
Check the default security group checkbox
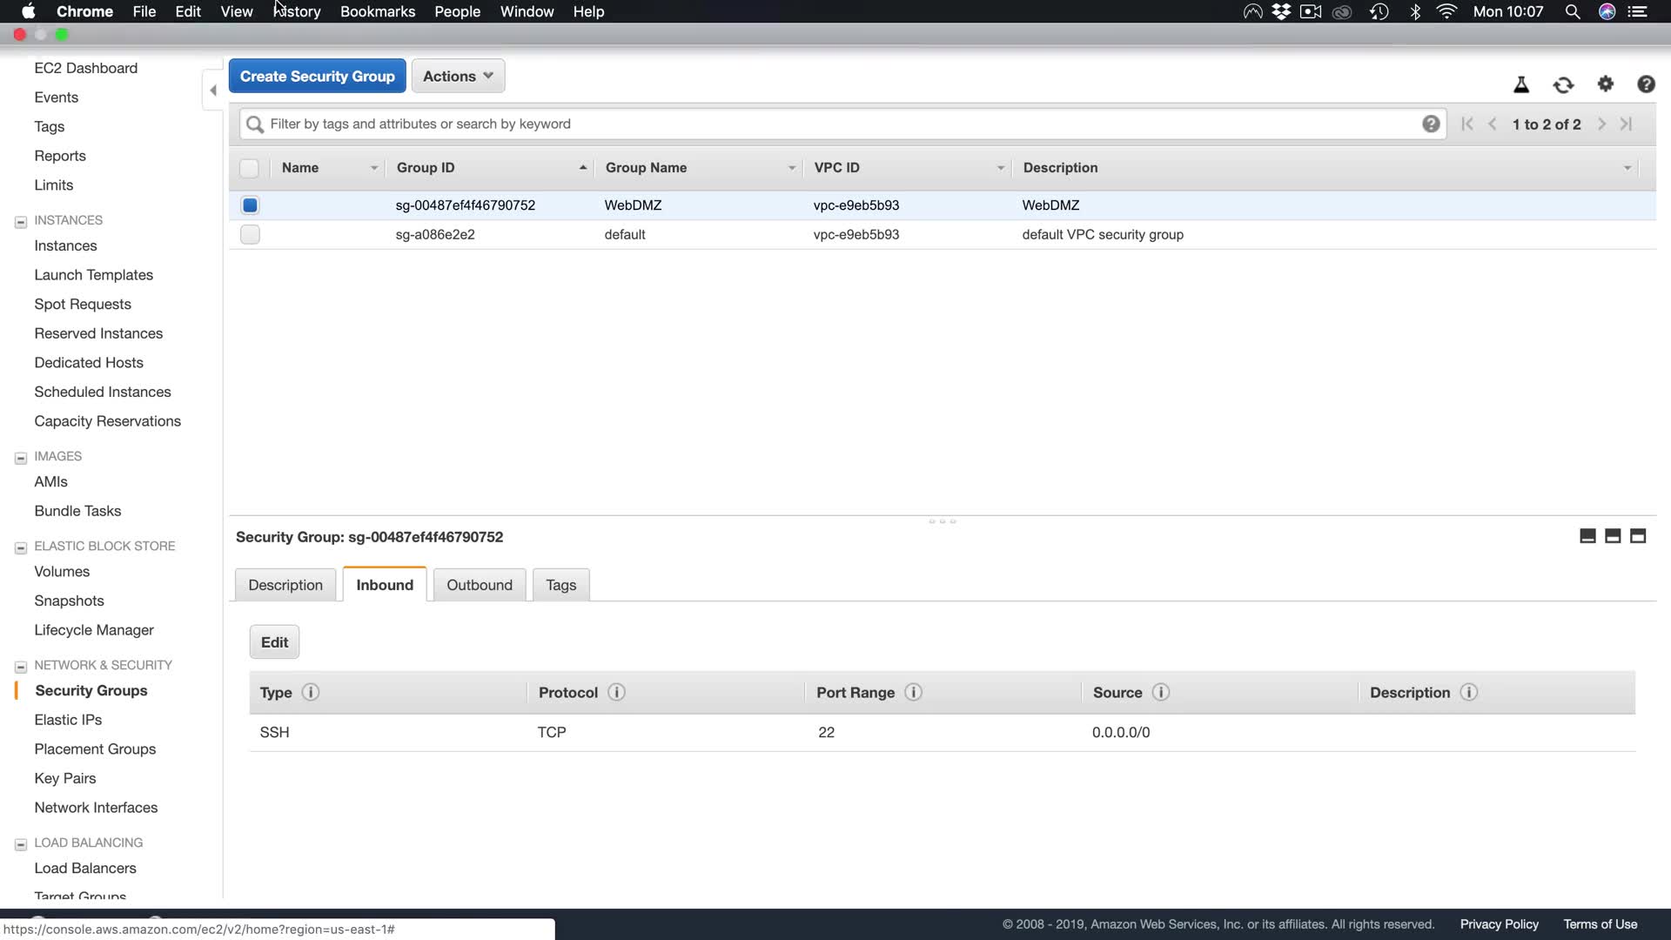(250, 234)
